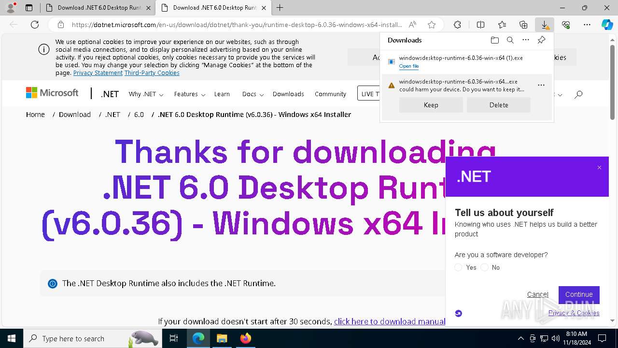Open the tab actions menu icon
This screenshot has height=348, width=618.
coord(29,8)
